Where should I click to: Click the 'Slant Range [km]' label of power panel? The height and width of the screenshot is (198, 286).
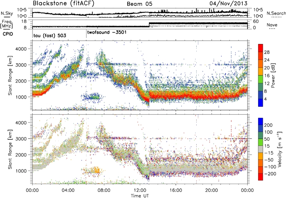click(x=10, y=75)
